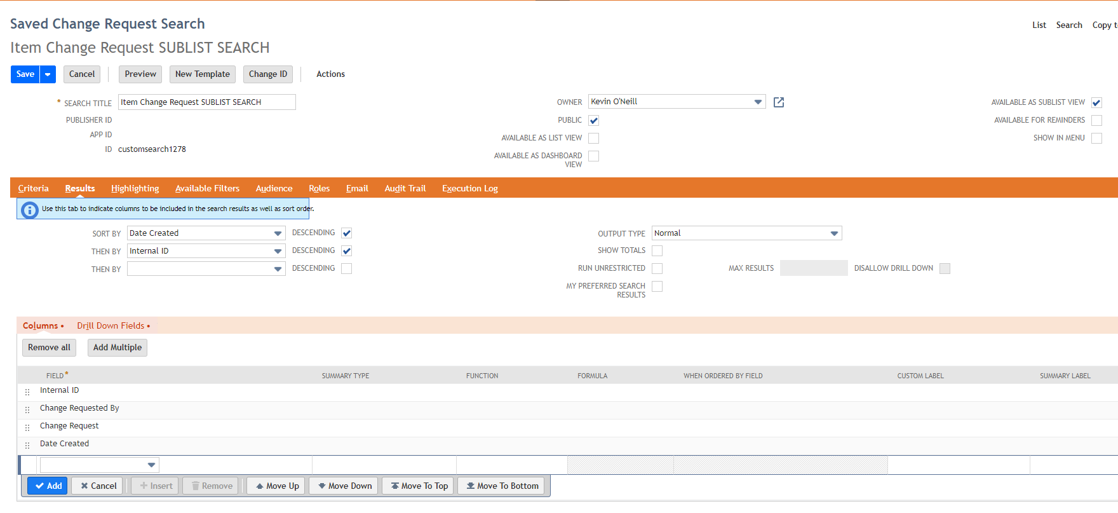Click the Add button with checkmark

48,486
